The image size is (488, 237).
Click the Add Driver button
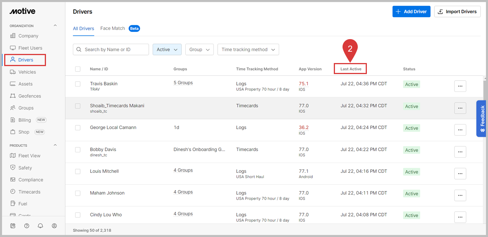[x=411, y=11]
